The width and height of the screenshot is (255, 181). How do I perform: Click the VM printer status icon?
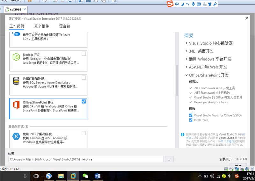pos(242,169)
